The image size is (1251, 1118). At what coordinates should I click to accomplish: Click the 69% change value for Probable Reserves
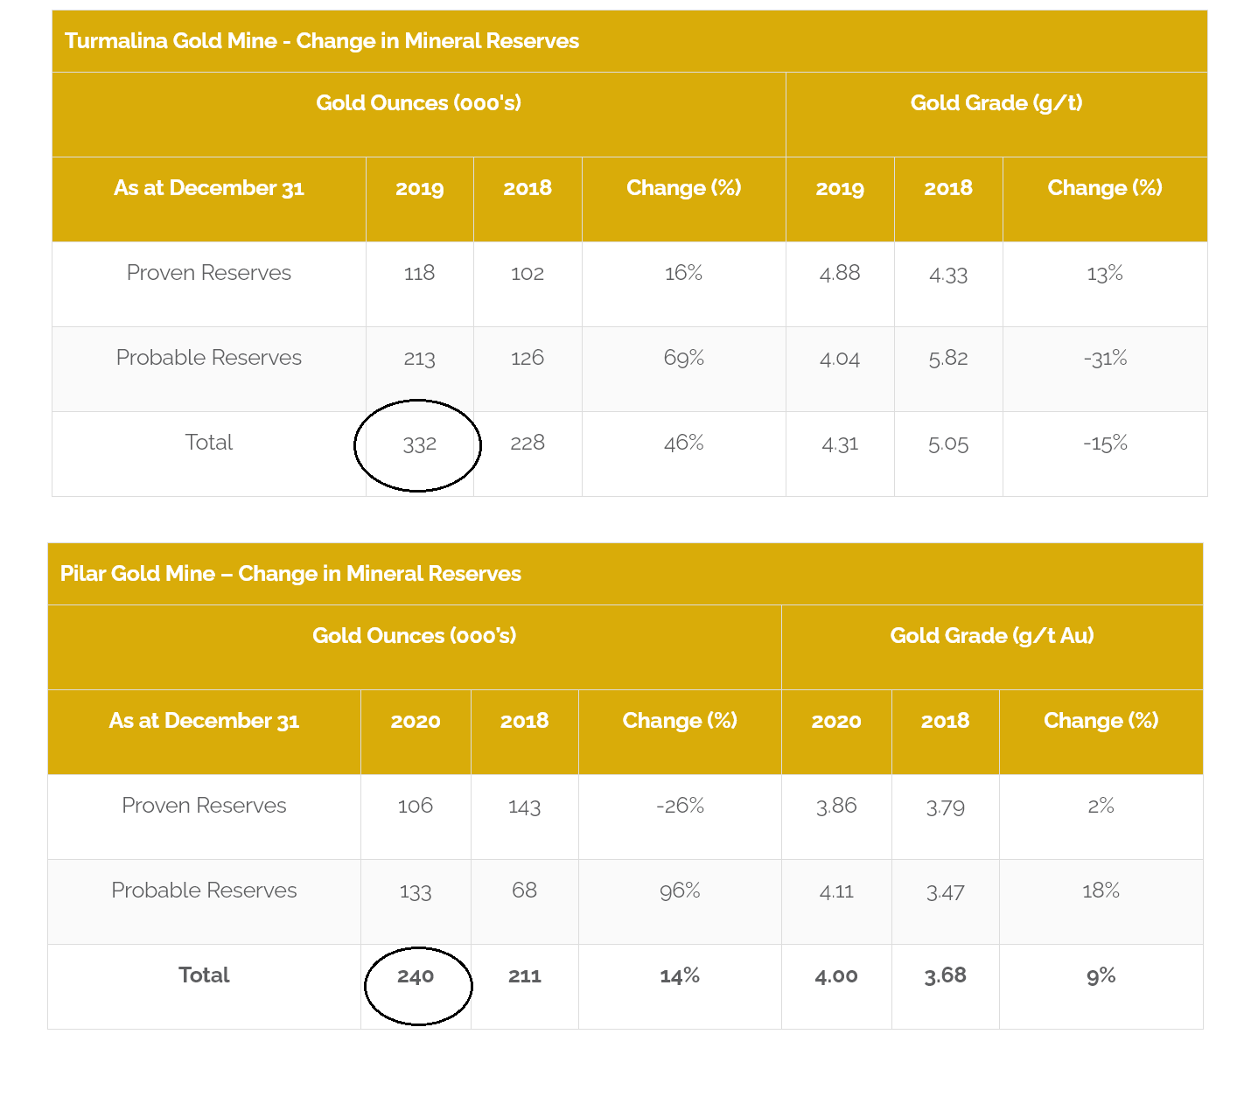683,357
